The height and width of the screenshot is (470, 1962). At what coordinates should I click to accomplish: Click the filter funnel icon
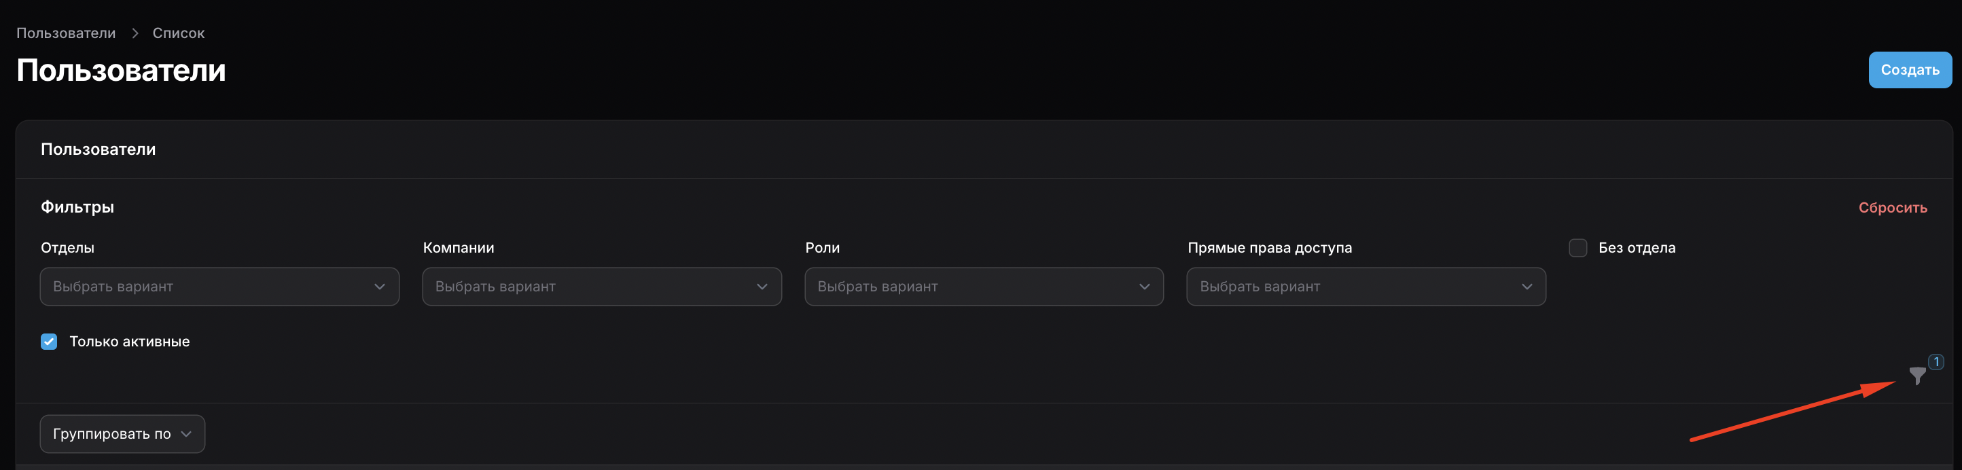(1917, 376)
